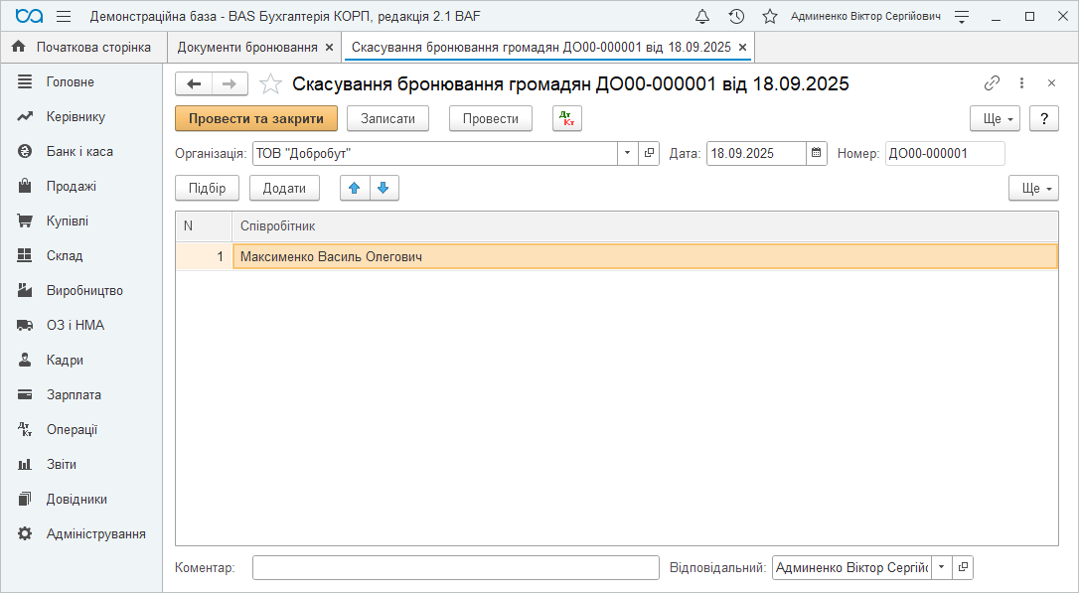
Task: Move row down with blue arrow
Action: 384,189
